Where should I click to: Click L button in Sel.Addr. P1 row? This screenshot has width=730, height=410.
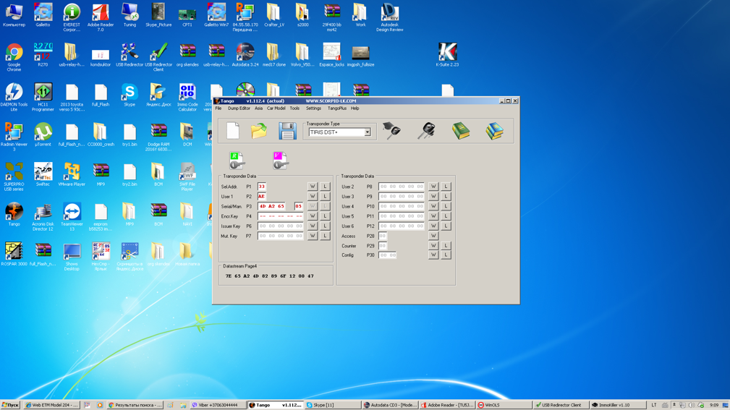click(x=325, y=187)
